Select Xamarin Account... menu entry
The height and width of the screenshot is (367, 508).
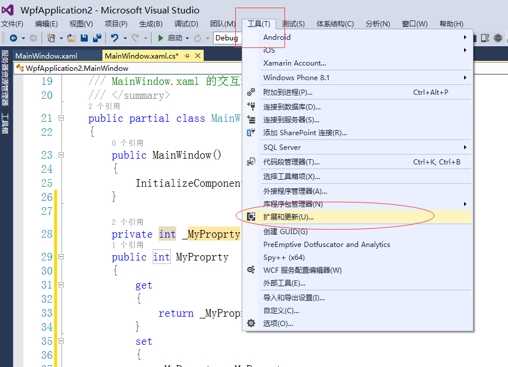point(356,63)
